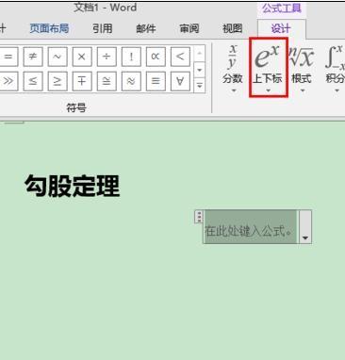Select the 设计 tab under 公式工具
345x360 pixels.
click(281, 29)
